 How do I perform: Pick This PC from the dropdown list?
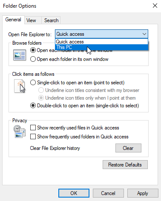click(x=101, y=47)
